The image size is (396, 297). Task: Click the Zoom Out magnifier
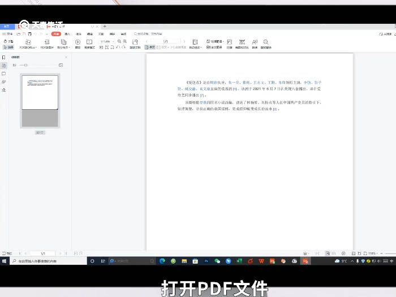(x=119, y=41)
